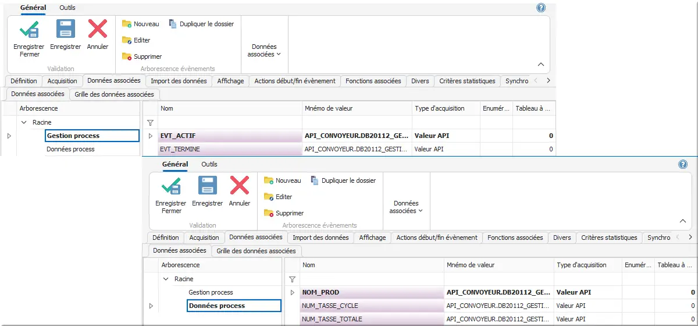Click Editer folder icon in bottom window
This screenshot has width=698, height=326.
(x=269, y=197)
